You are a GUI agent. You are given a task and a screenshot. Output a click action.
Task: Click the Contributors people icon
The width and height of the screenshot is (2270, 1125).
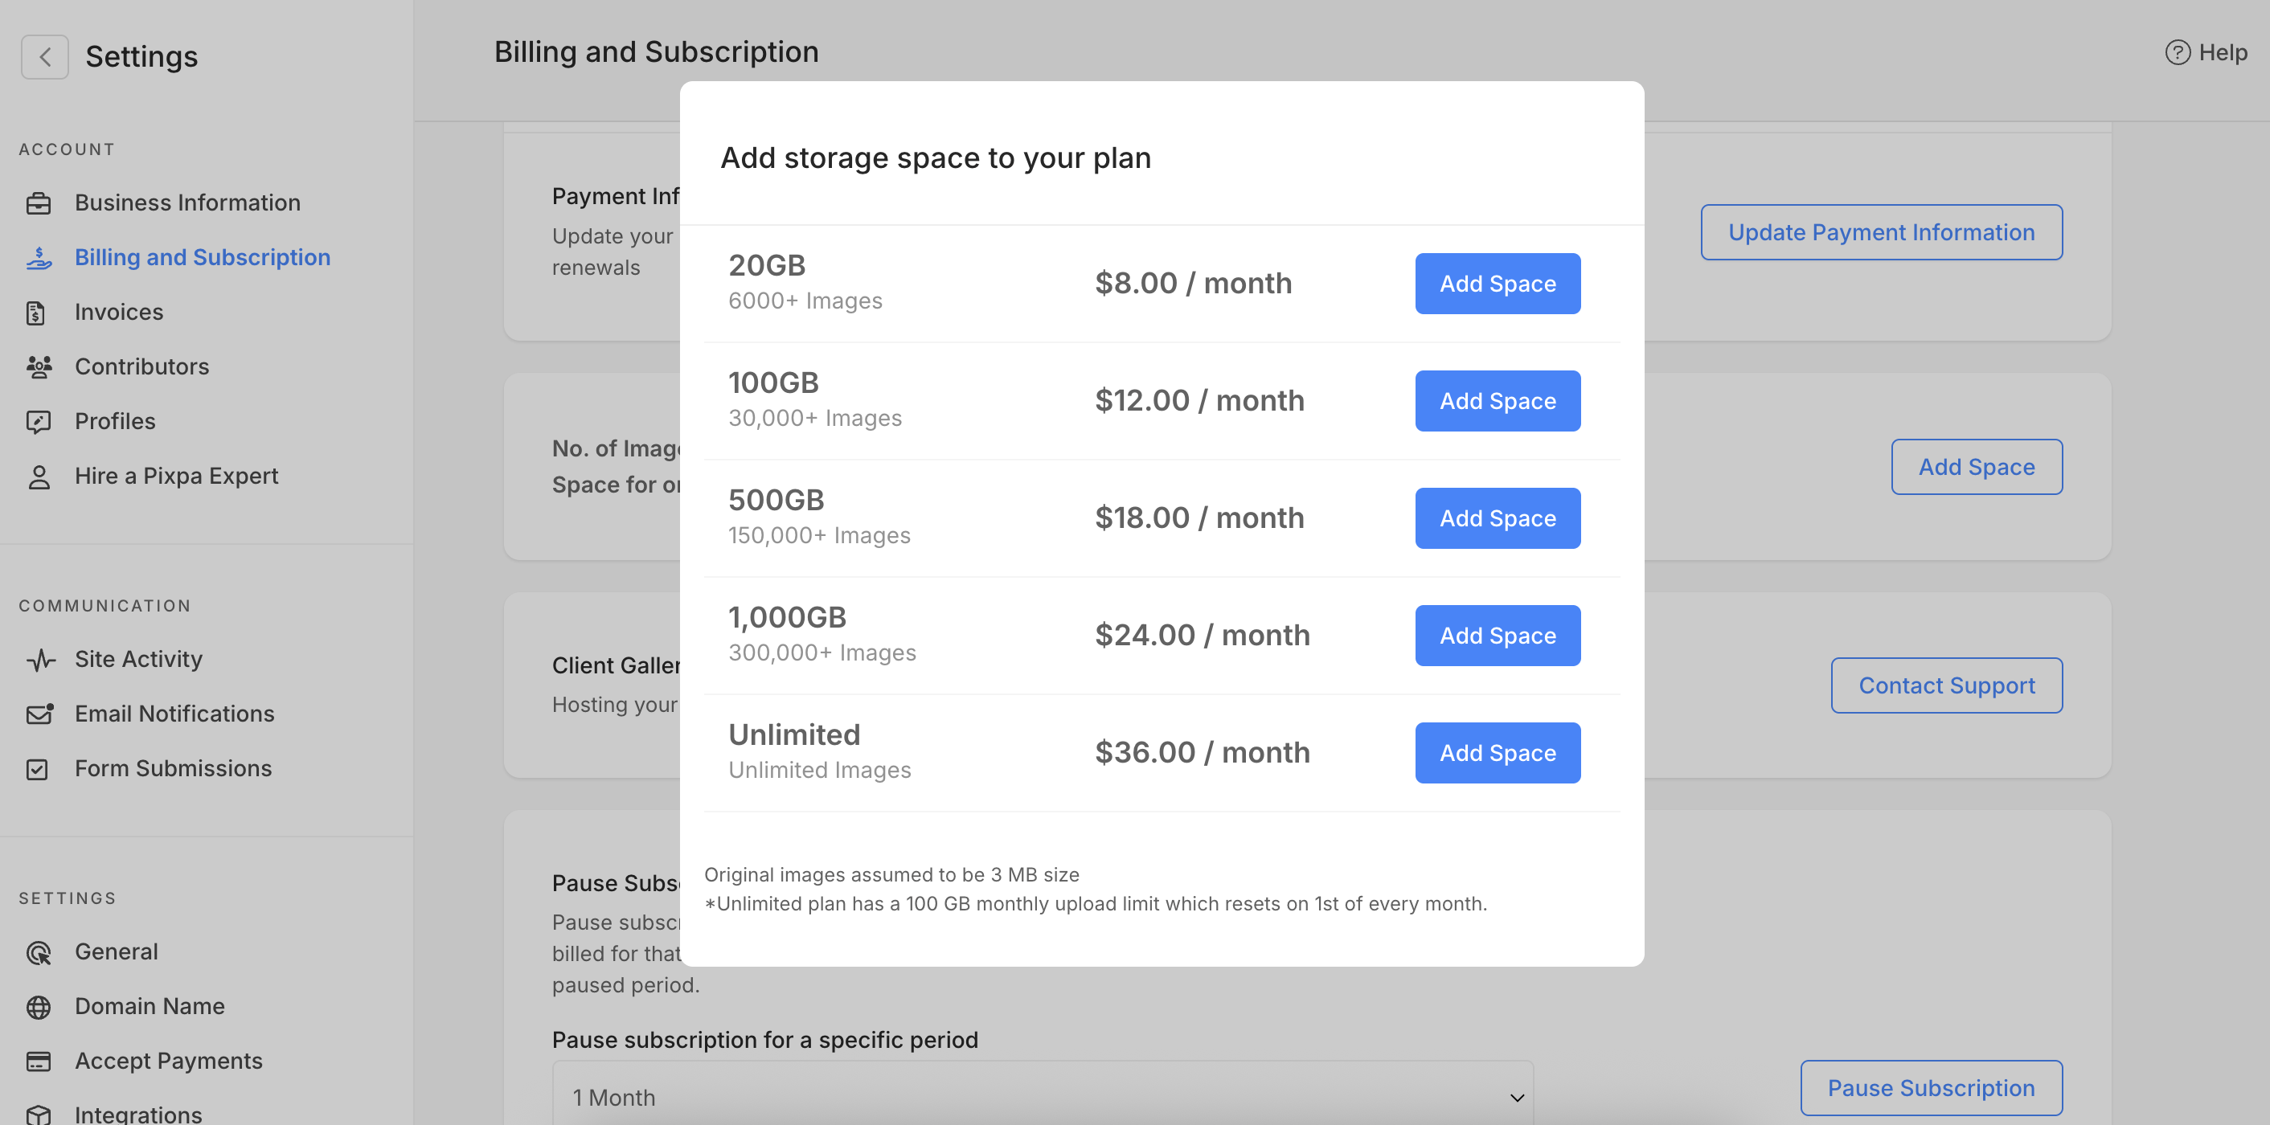pyautogui.click(x=39, y=366)
